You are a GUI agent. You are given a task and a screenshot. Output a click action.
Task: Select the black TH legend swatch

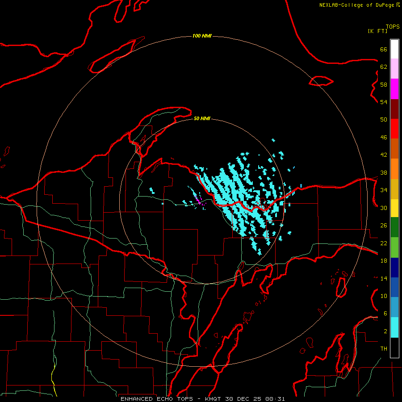pos(394,348)
